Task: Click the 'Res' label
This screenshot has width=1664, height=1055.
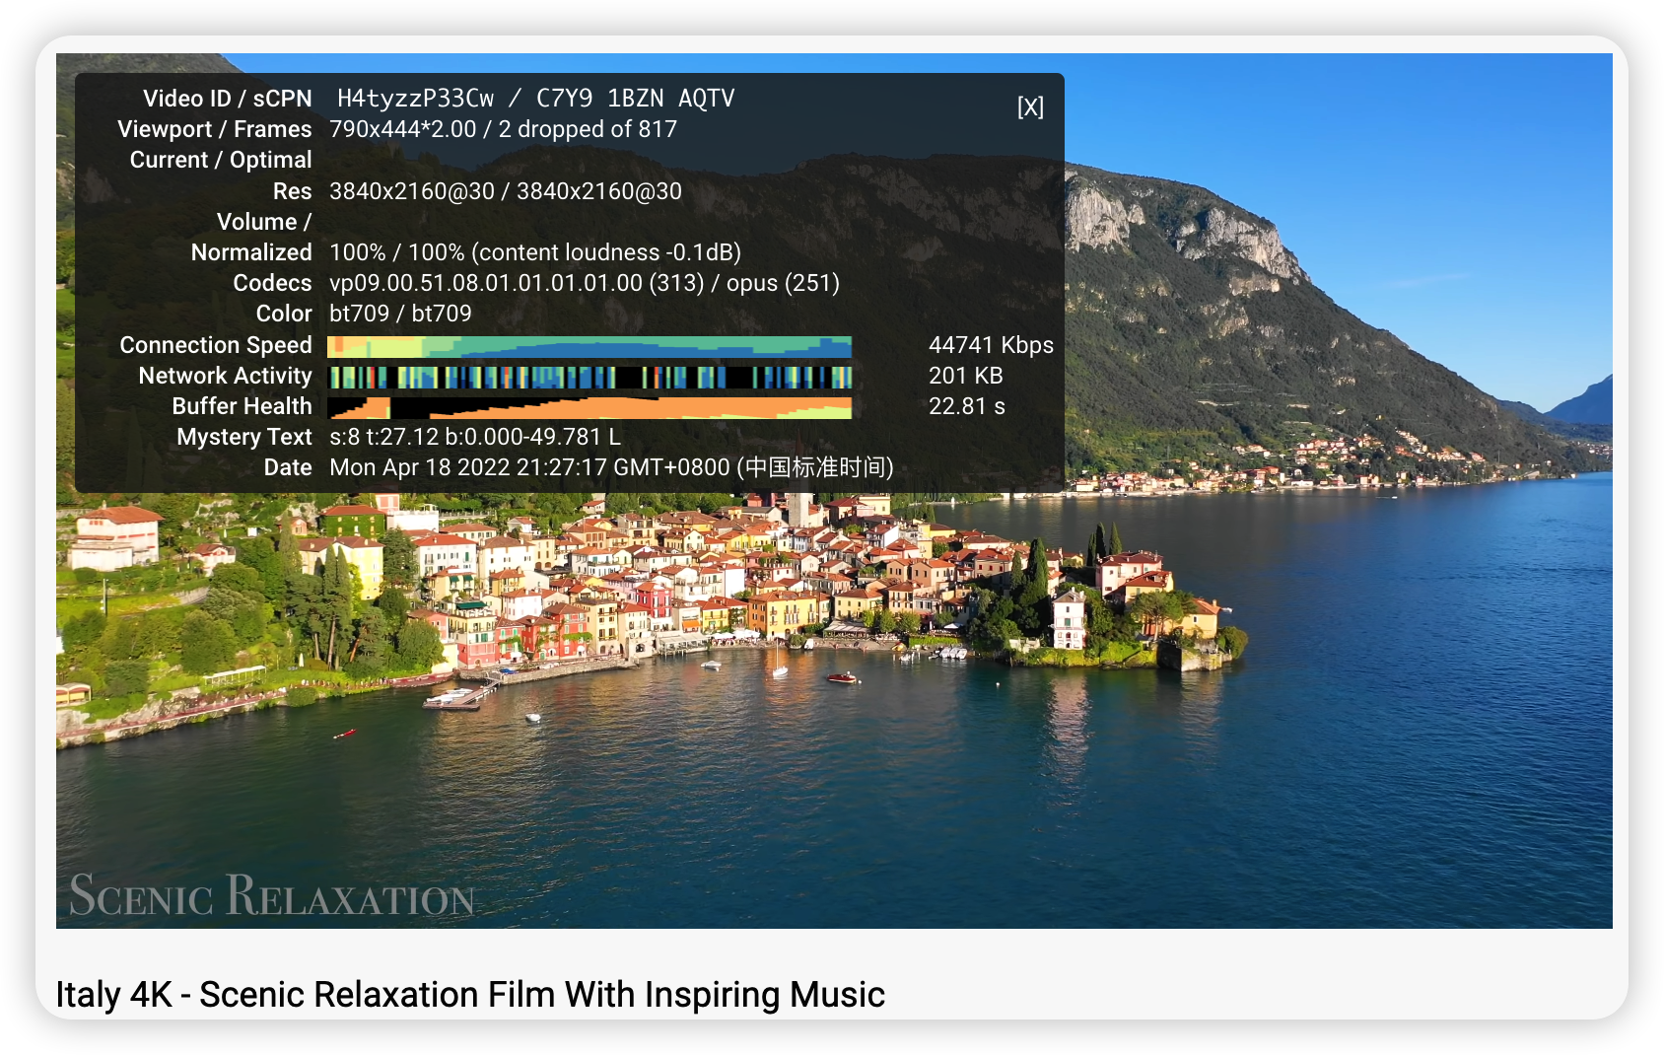Action: click(x=292, y=191)
